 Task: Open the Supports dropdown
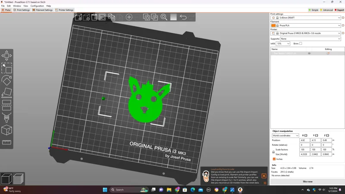click(310, 39)
